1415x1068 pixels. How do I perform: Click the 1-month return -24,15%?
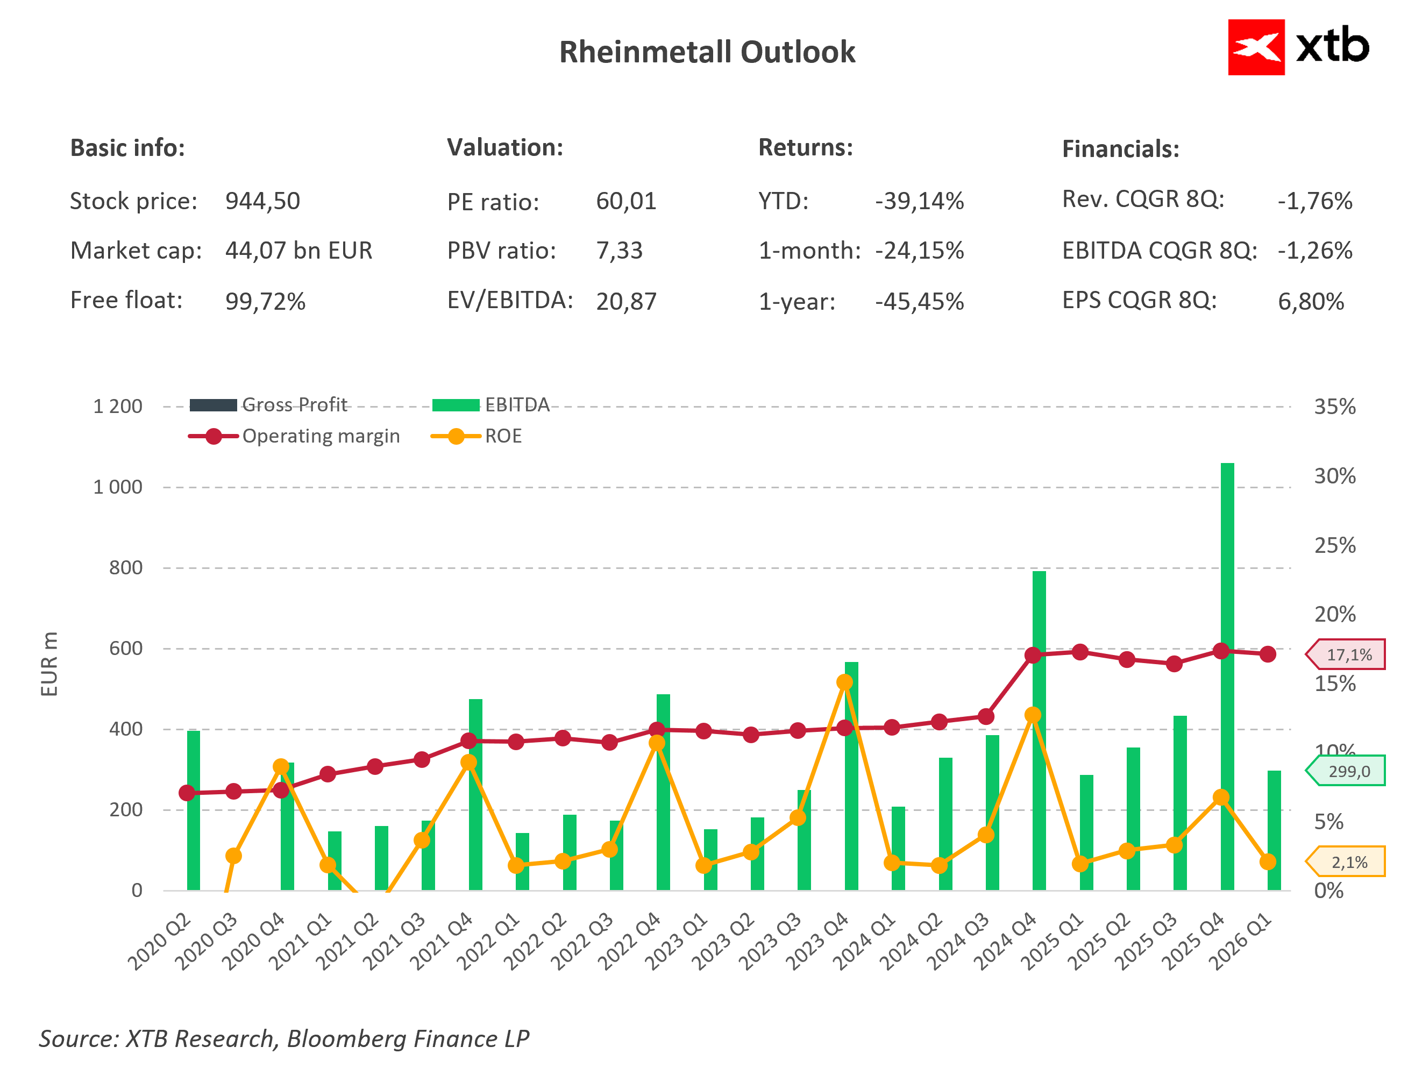point(919,250)
